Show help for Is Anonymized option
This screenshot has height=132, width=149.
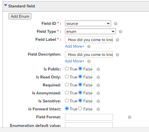coord(98,93)
